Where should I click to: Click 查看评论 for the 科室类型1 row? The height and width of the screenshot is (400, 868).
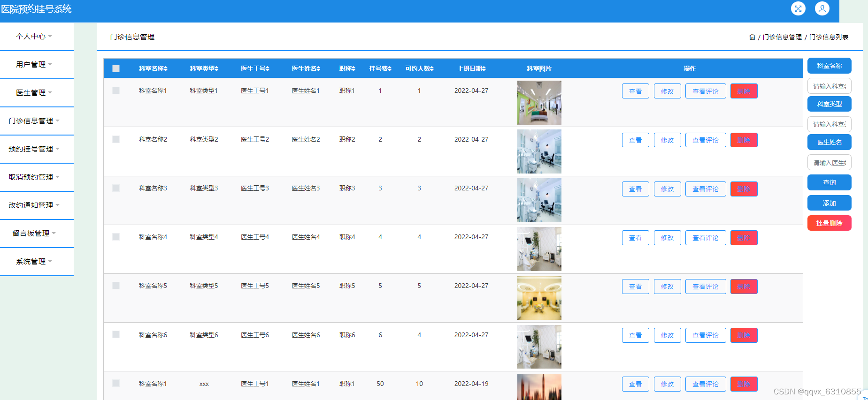(706, 91)
